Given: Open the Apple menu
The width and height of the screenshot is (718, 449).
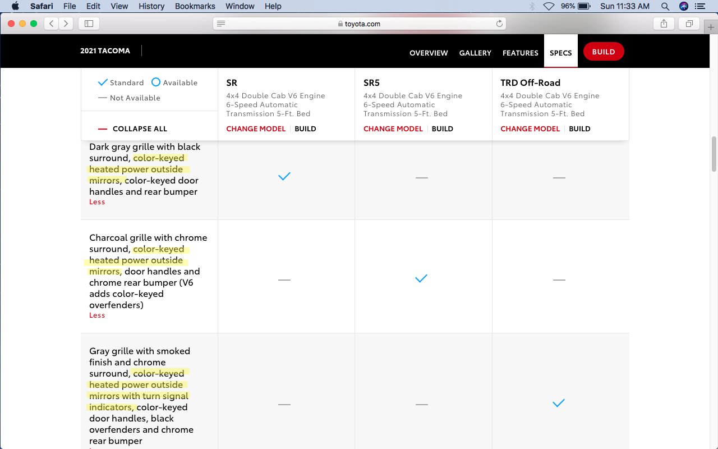Looking at the screenshot, I should (15, 6).
